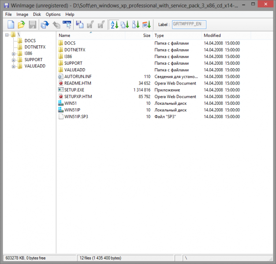Click the WIN51IP drive icon
The width and height of the screenshot is (276, 264).
pos(61,110)
